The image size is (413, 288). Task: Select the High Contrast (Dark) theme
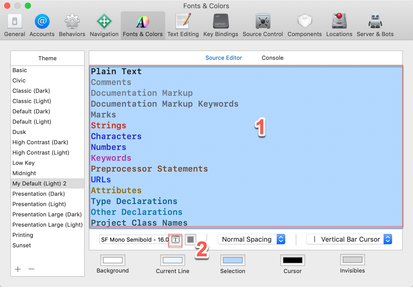(47, 142)
